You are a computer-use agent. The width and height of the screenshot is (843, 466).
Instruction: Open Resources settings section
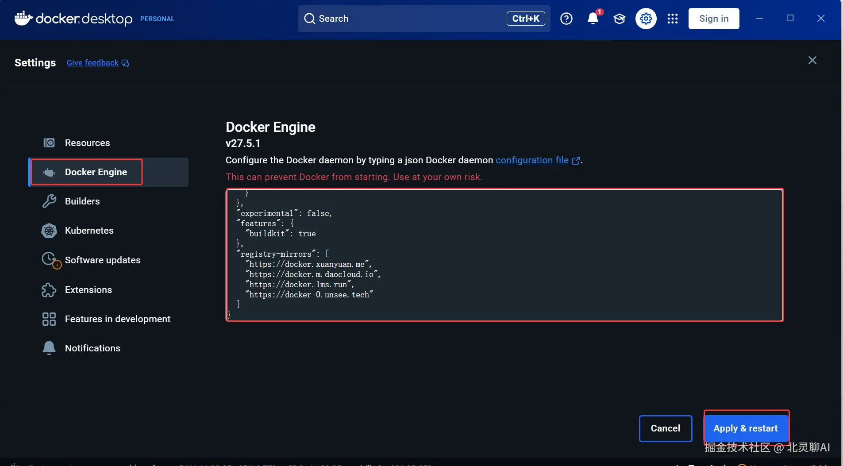coord(108,143)
